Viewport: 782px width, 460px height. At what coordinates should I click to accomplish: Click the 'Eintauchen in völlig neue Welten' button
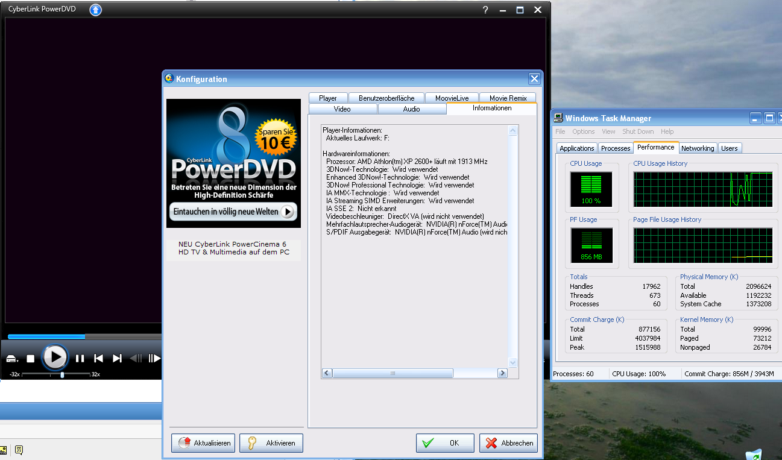click(x=233, y=212)
